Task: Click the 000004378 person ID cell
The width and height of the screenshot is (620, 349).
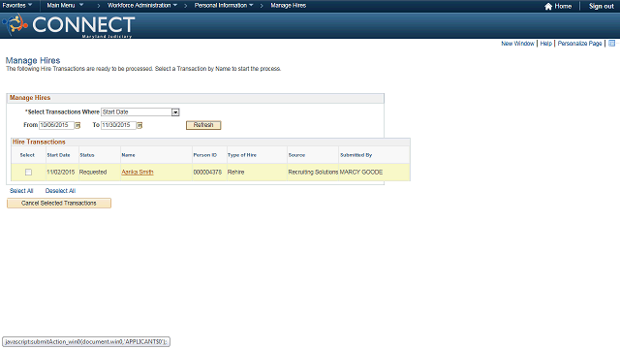Action: pyautogui.click(x=207, y=173)
